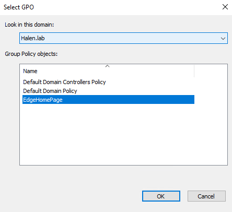Click blank list space right of the EdgeHomePage row
This screenshot has width=232, height=212.
(211, 100)
